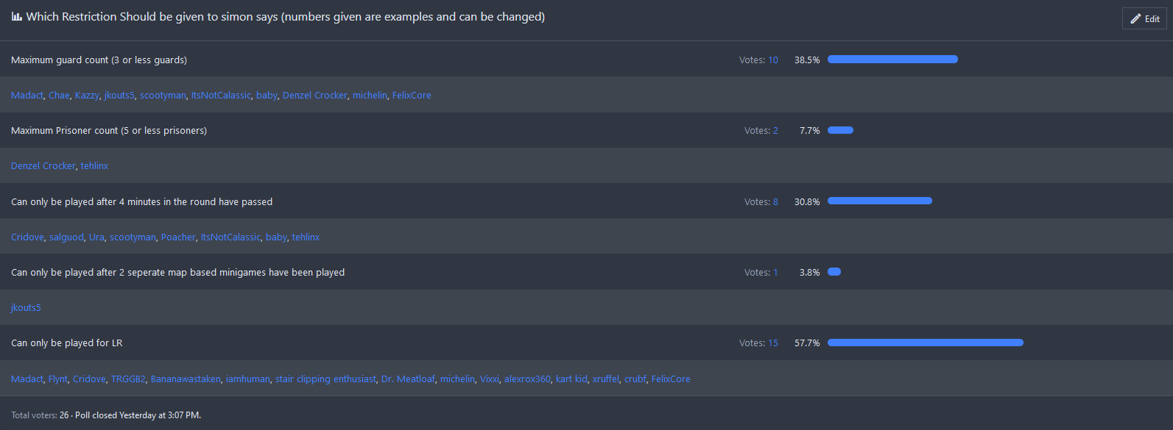Click the 57.7% result bar for the LR option
Screen dimensions: 1173x430
point(925,343)
